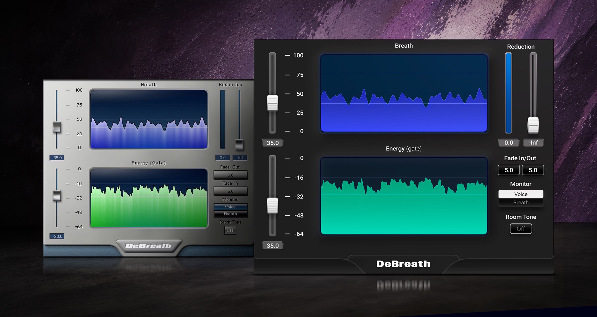This screenshot has height=317, width=597.
Task: Click the "Reduction" heading in silver DeBreath
Action: tap(230, 85)
